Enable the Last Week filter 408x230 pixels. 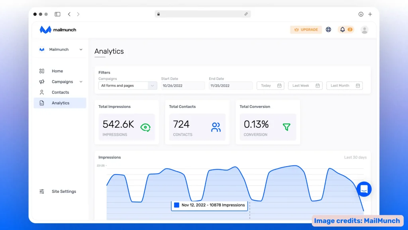(x=305, y=85)
